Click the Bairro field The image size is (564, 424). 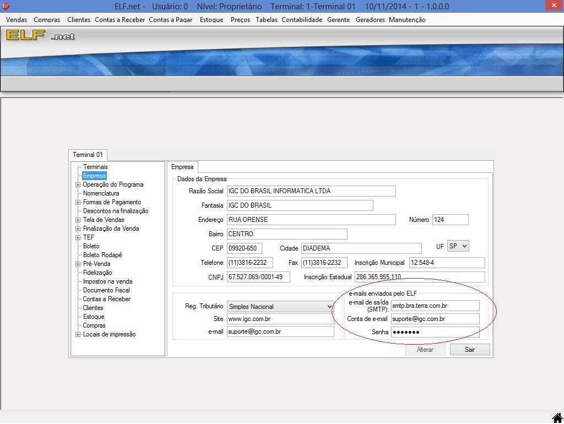pyautogui.click(x=287, y=234)
